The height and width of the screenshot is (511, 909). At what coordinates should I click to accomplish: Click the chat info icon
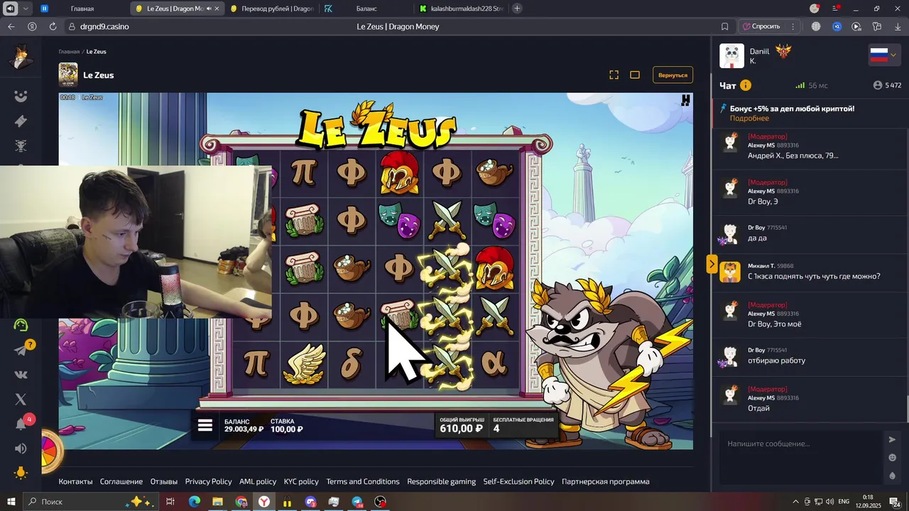746,85
